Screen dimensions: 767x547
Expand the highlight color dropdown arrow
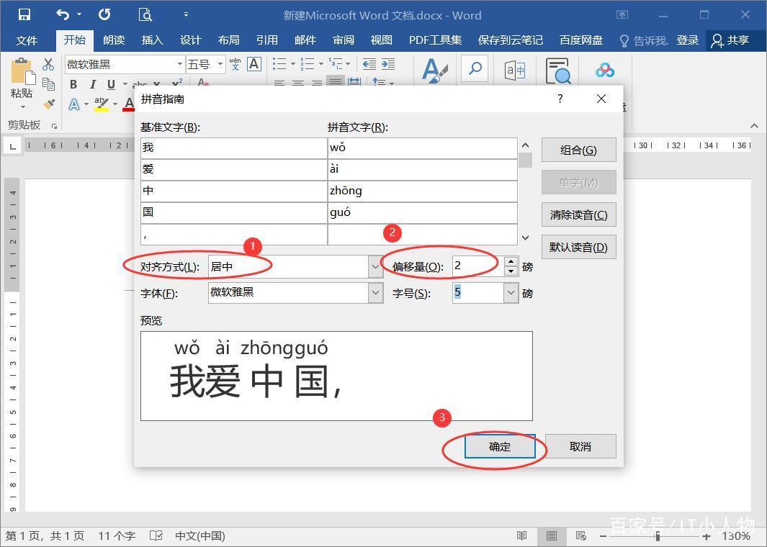(115, 104)
